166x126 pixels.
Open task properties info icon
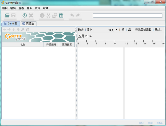42,15
